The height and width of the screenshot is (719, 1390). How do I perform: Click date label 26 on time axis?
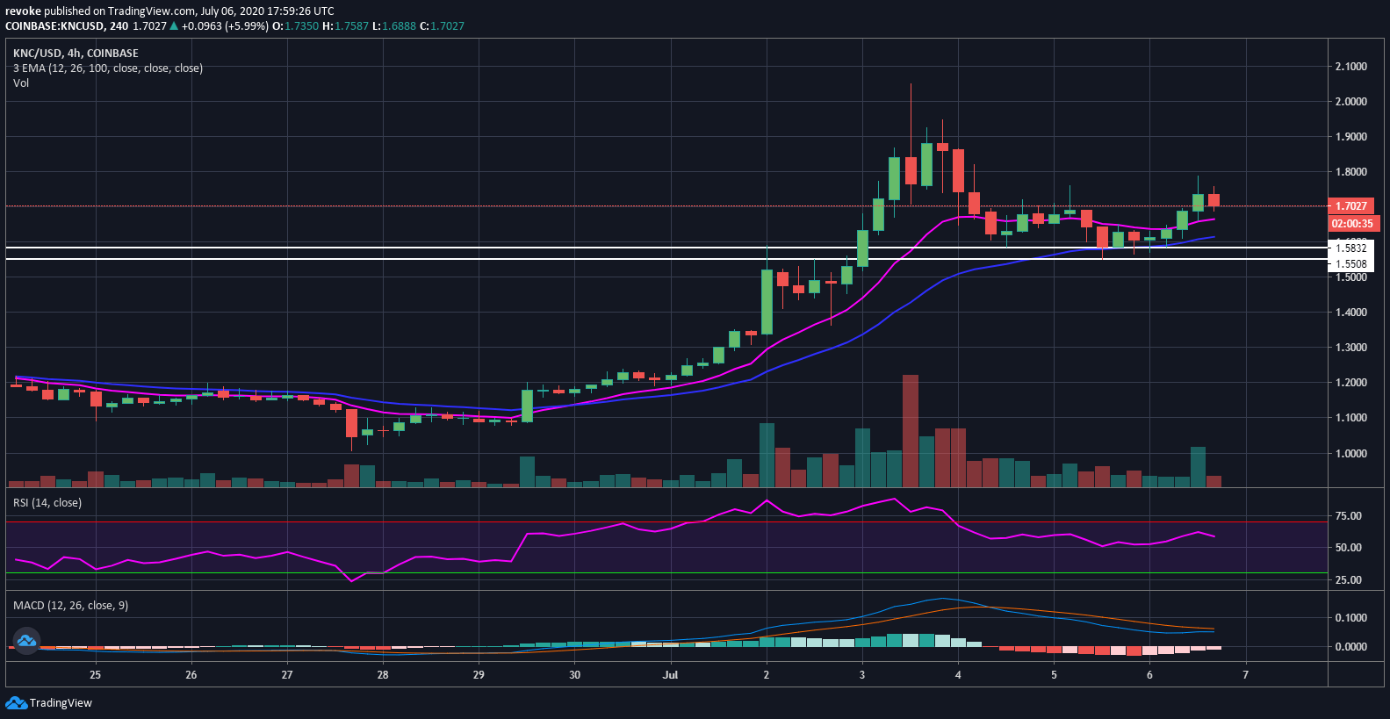(x=191, y=675)
